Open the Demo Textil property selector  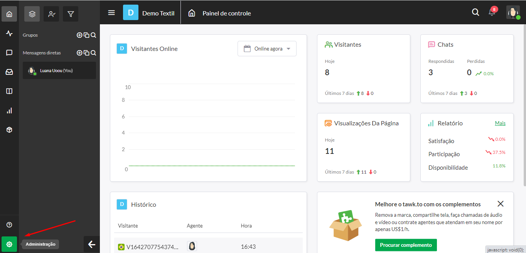pyautogui.click(x=158, y=13)
